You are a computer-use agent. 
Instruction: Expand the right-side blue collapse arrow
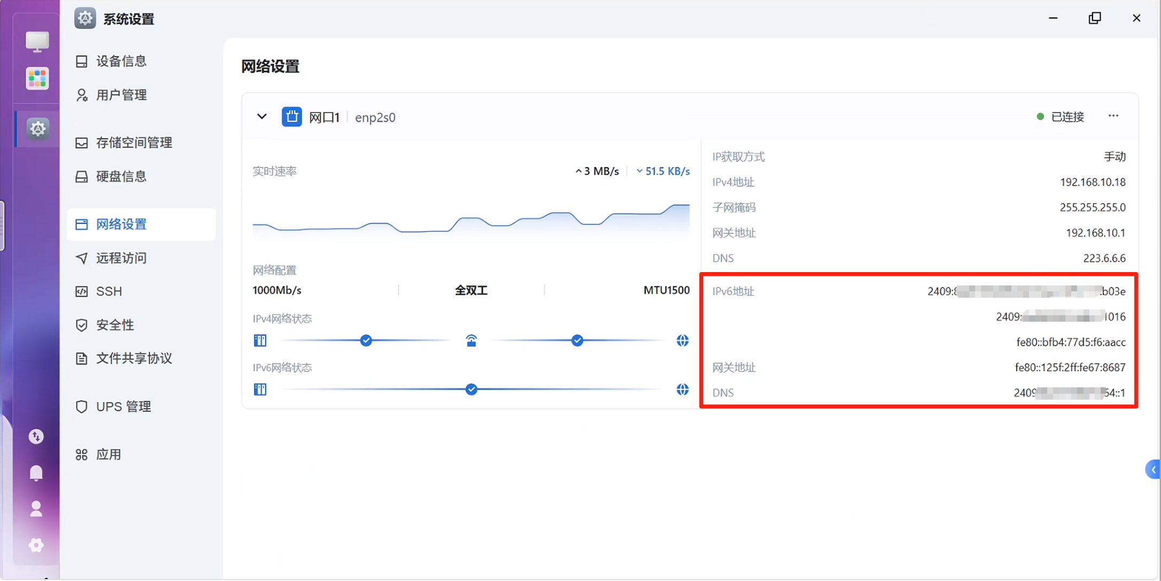pos(1153,469)
